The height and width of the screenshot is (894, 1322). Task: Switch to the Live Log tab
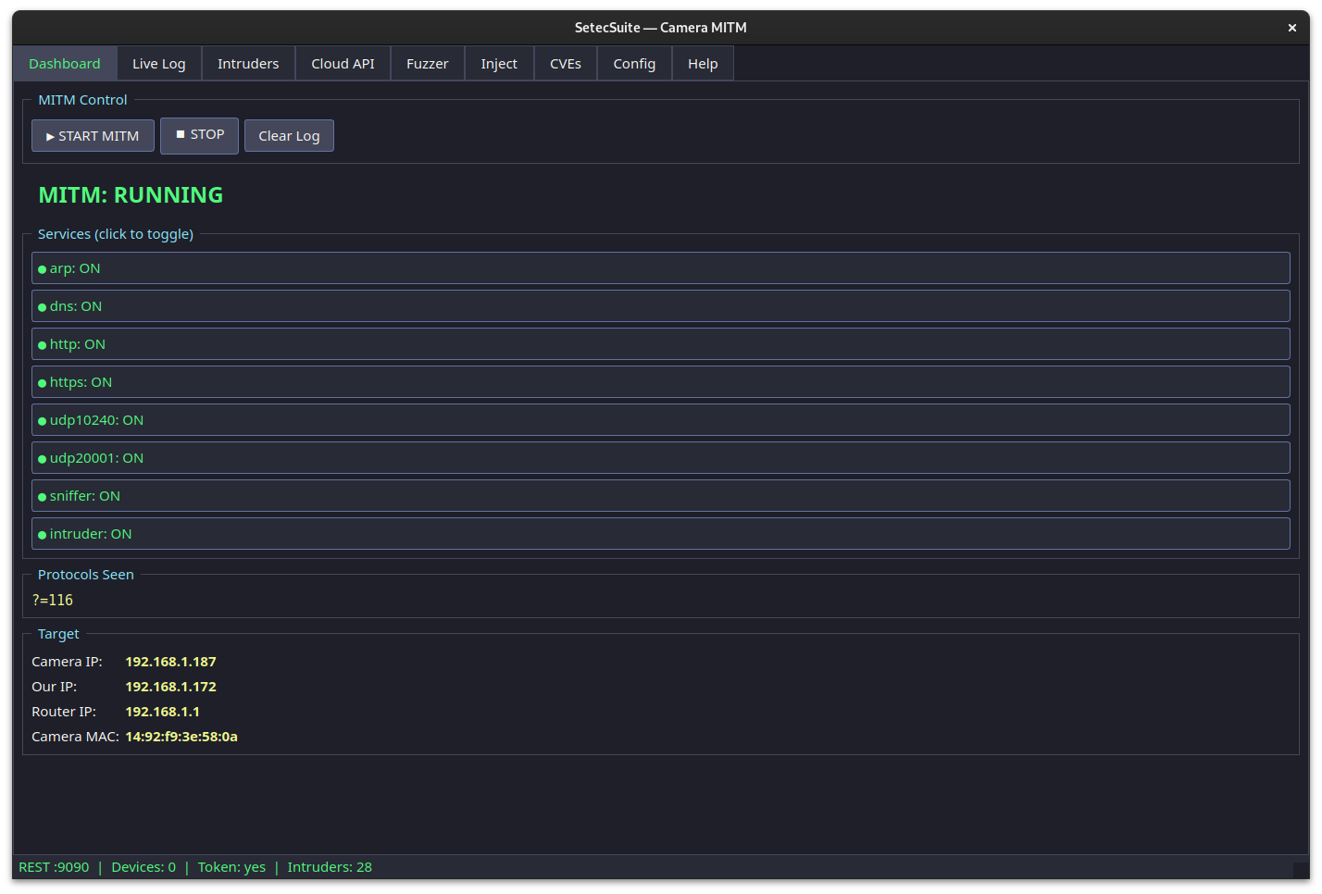(158, 63)
